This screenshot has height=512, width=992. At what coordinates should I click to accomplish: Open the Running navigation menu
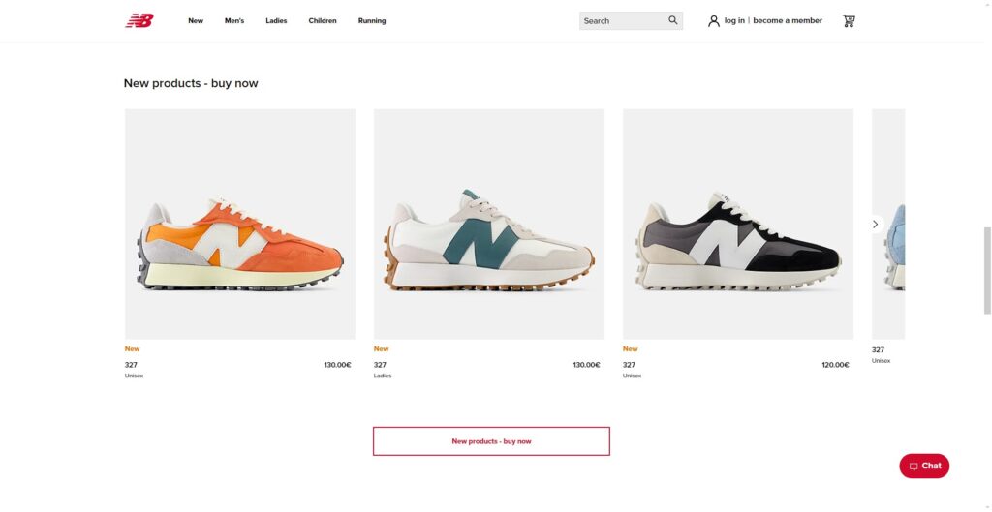pos(372,21)
